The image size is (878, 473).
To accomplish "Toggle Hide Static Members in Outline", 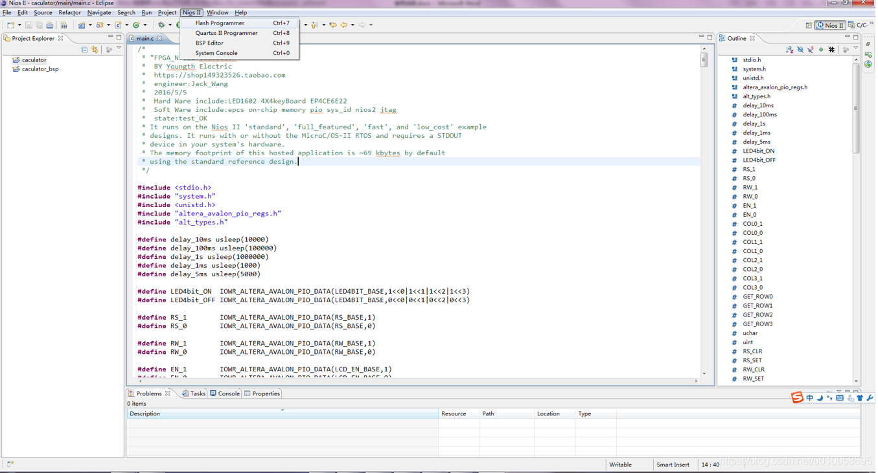I will click(x=811, y=49).
